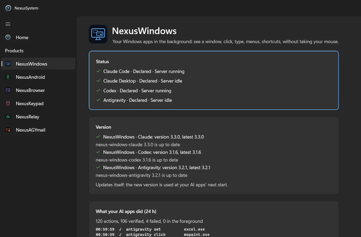Click "excel.exe" in the activity log
This screenshot has height=237, width=361.
pos(194,229)
